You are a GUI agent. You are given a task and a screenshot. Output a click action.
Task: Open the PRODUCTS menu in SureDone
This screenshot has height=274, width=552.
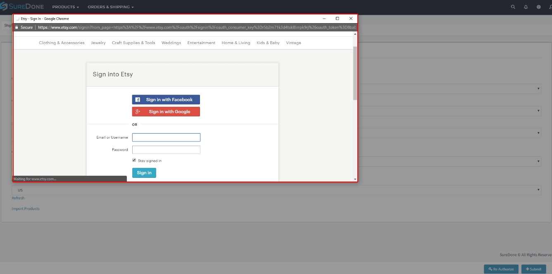pyautogui.click(x=66, y=7)
